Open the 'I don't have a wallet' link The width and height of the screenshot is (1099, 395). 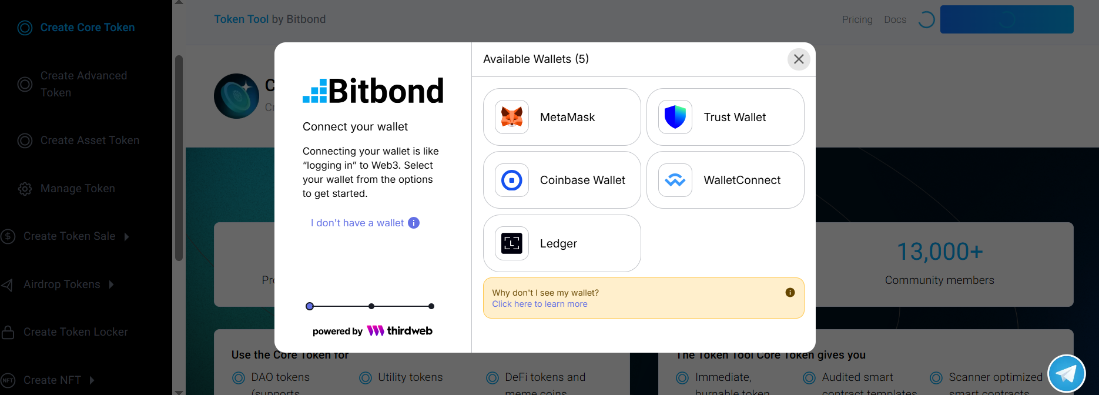(x=357, y=223)
